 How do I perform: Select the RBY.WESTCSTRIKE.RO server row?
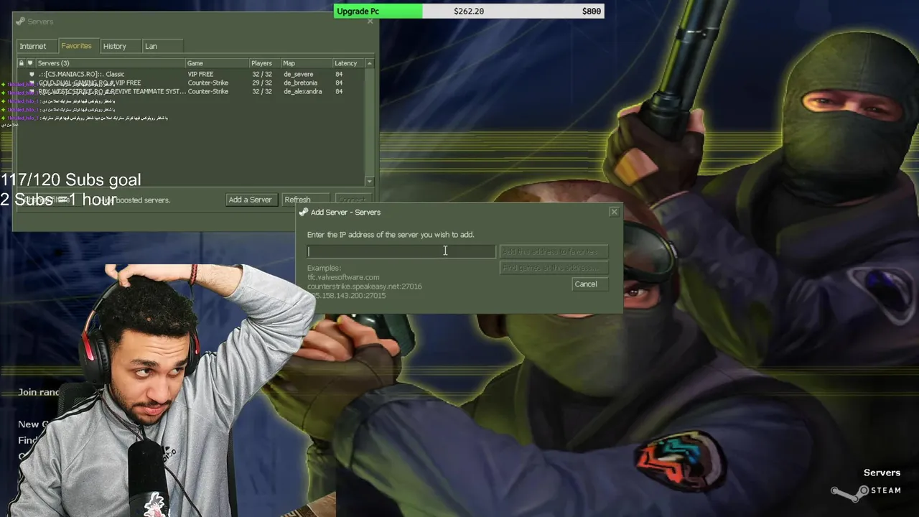(x=191, y=91)
